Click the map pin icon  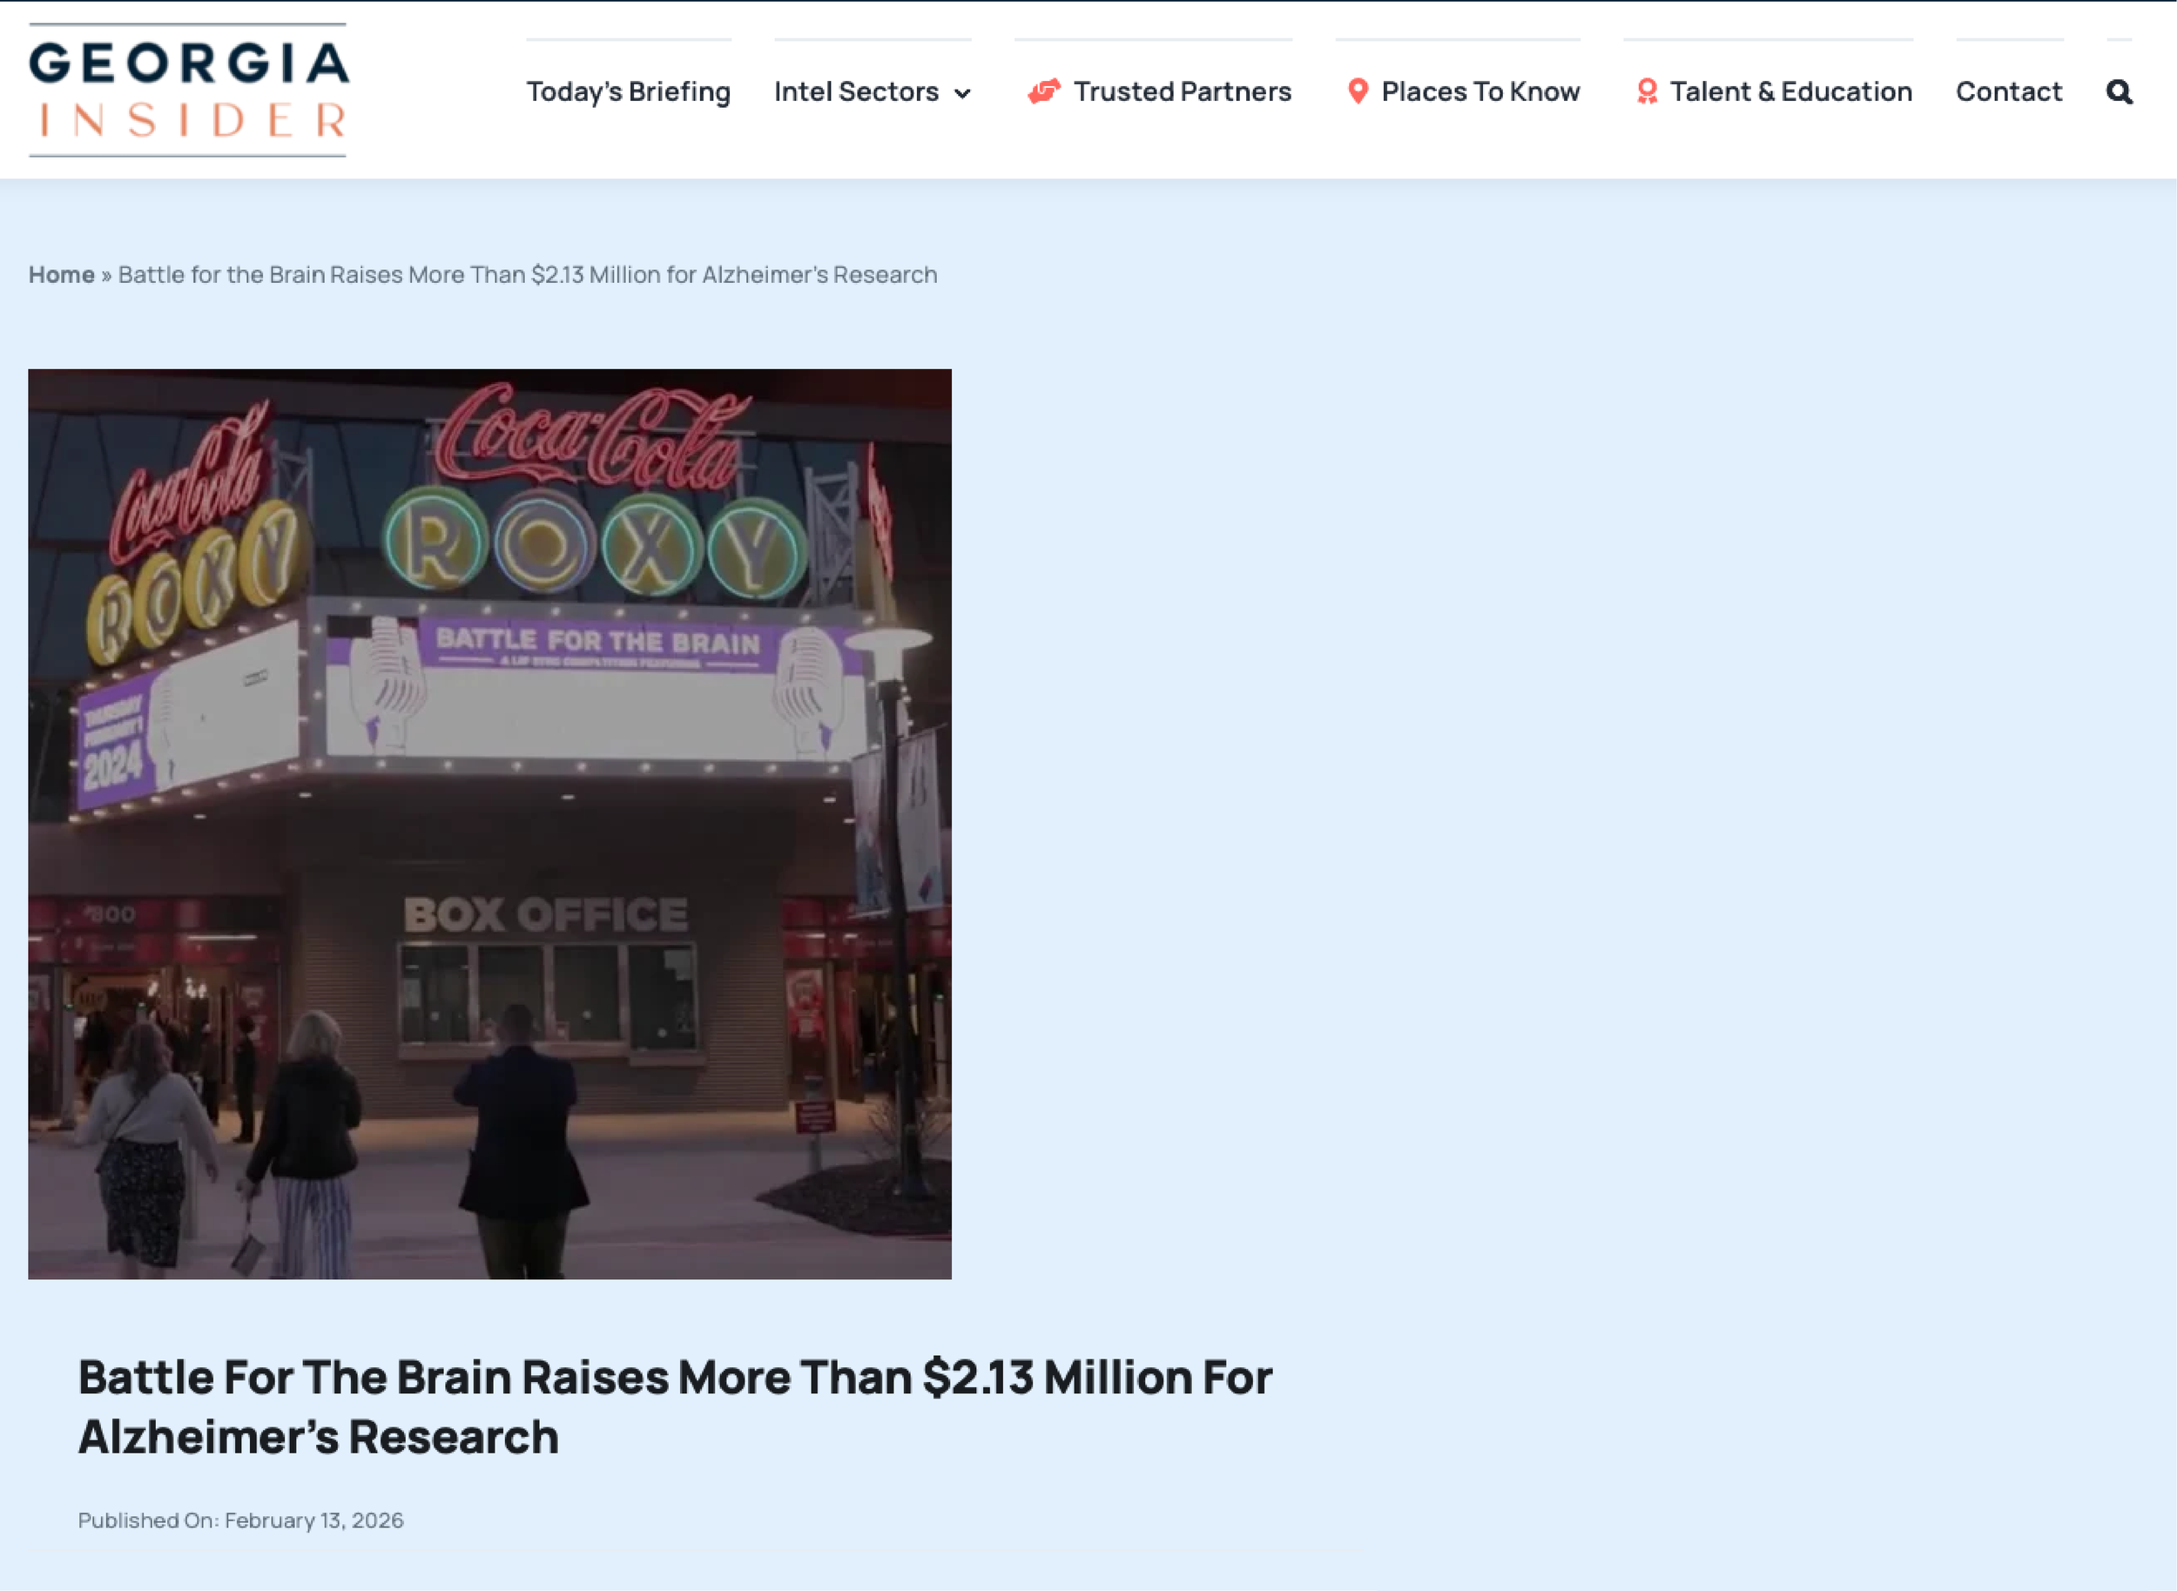coord(1358,91)
